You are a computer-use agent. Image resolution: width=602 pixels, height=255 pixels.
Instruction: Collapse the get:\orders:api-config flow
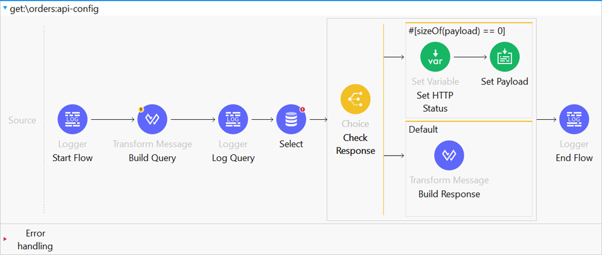6,9
